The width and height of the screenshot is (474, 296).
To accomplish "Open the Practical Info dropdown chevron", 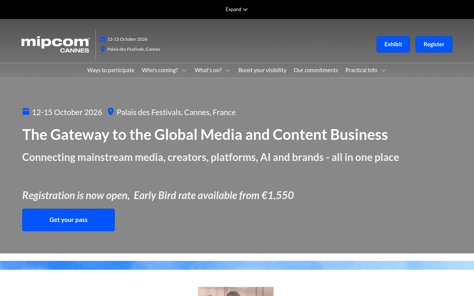I will (x=384, y=70).
